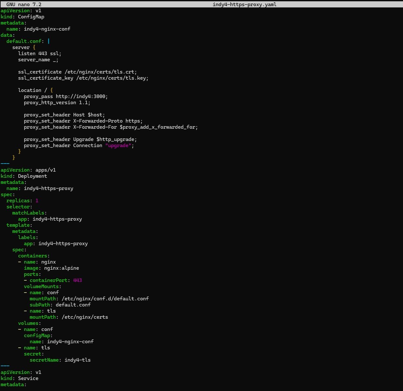Click the 'volumes:' key
The image size is (403, 391).
click(x=30, y=323)
